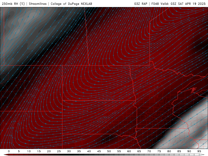Image resolution: width=208 pixels, height=156 pixels.
Task: Click the "20" colorbar scale label
Action: tap(49, 151)
